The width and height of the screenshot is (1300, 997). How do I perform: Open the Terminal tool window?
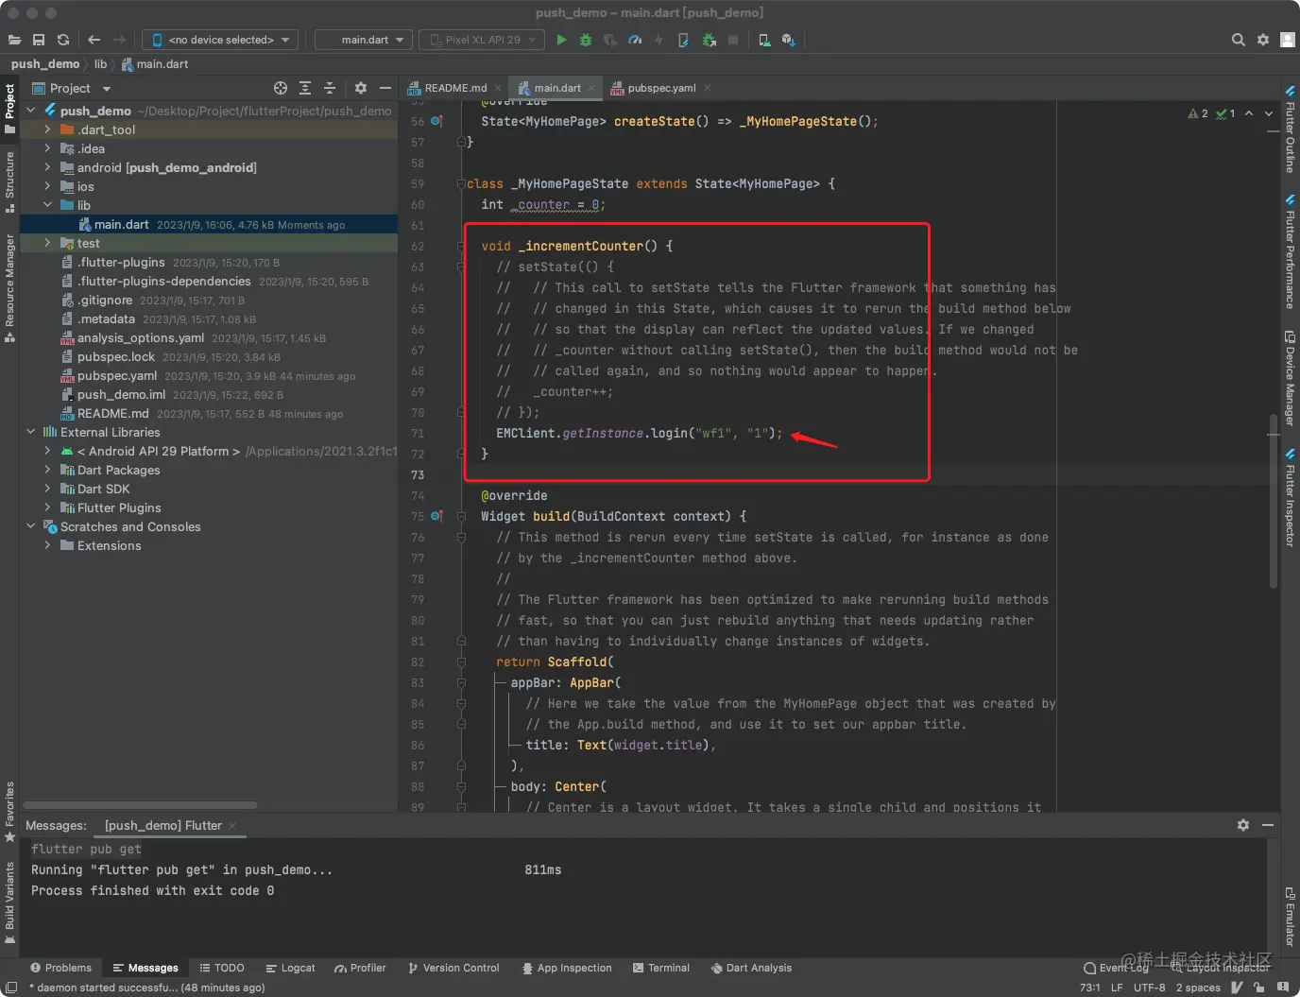(x=660, y=968)
